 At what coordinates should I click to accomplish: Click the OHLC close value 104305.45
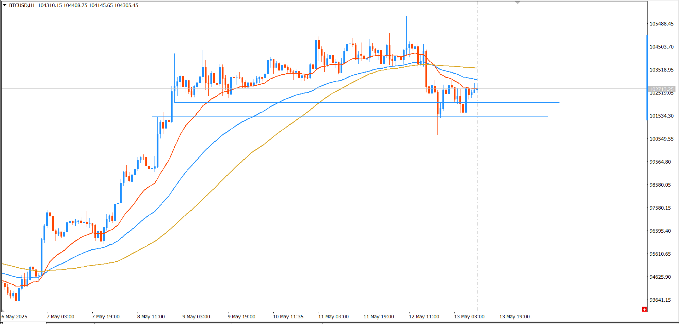pos(126,5)
